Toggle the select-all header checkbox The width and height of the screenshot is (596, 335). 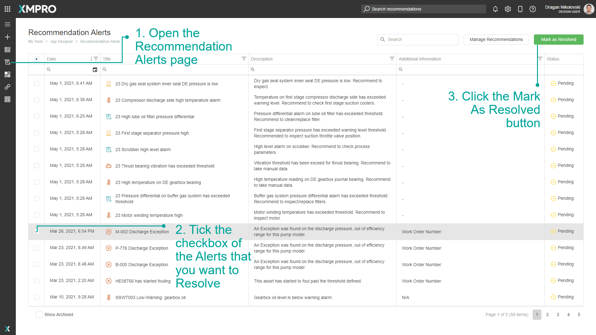(37, 59)
